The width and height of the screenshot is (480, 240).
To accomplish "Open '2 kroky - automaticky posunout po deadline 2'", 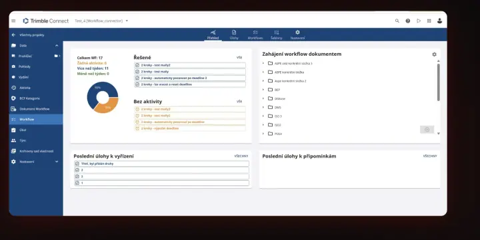I will pyautogui.click(x=190, y=78).
